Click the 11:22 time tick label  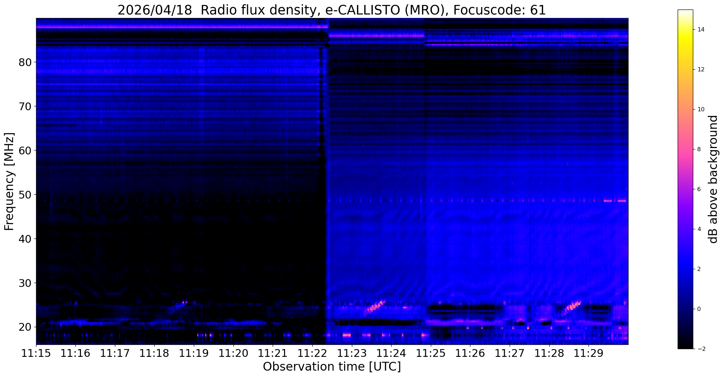[312, 354]
